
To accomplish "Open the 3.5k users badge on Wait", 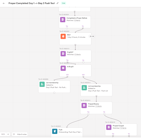I will coord(92,36).
